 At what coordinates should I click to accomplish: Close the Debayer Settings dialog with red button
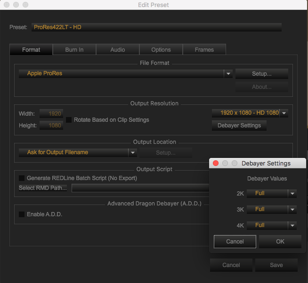pyautogui.click(x=216, y=163)
